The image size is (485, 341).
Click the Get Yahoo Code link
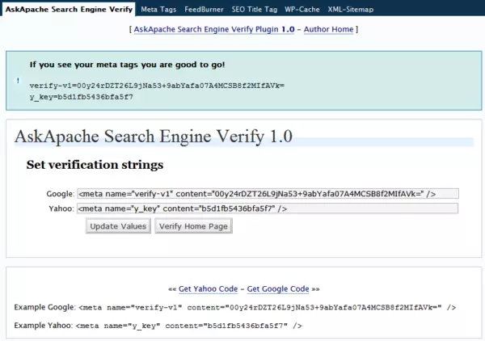point(209,288)
